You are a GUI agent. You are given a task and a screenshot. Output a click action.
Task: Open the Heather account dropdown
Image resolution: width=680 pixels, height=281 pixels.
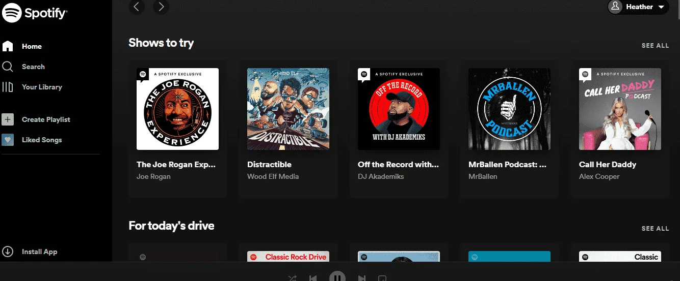638,7
